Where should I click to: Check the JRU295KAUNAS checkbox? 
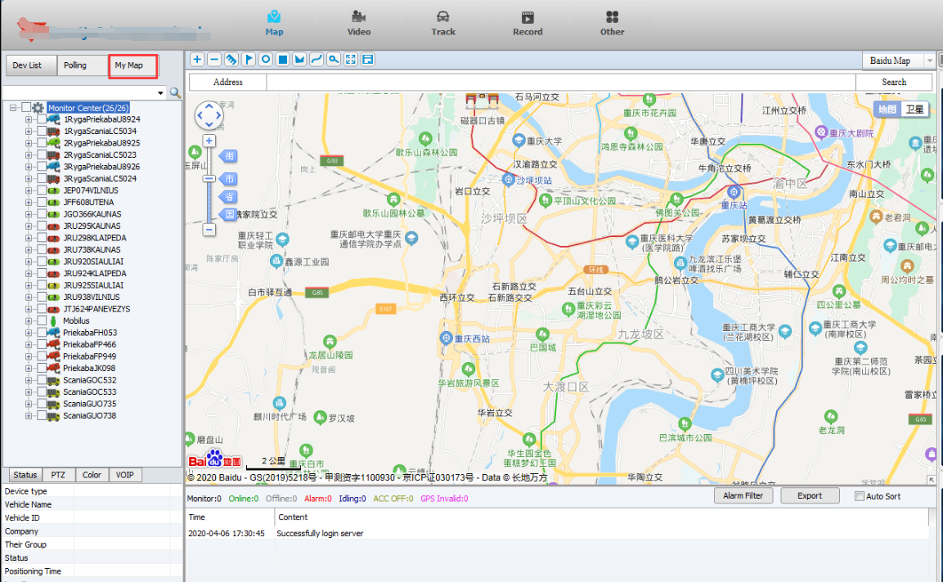point(42,226)
